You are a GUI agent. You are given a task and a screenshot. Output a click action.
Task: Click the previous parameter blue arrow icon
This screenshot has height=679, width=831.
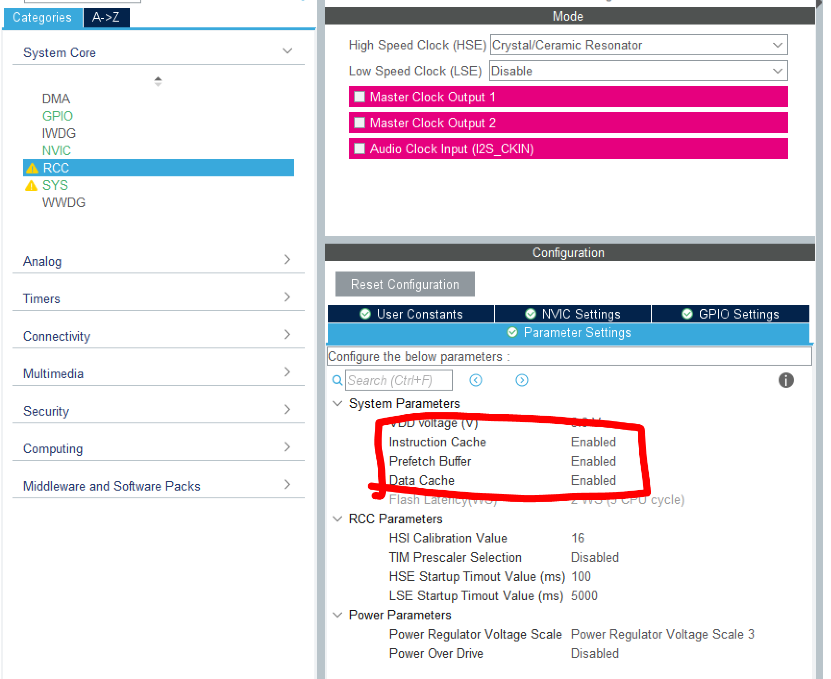click(x=475, y=380)
